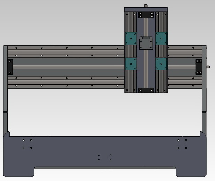Click the shaft stub protruding from right upright
215x181 pixels.
(x=208, y=67)
